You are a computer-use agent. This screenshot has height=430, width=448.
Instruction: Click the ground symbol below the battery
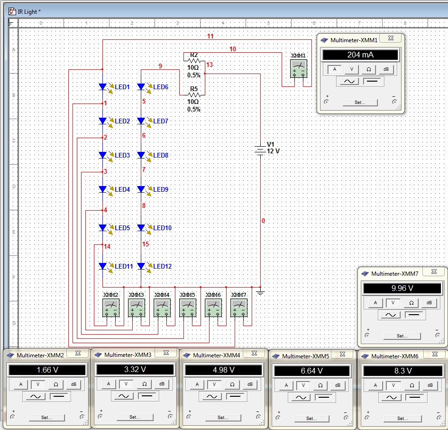click(x=260, y=293)
